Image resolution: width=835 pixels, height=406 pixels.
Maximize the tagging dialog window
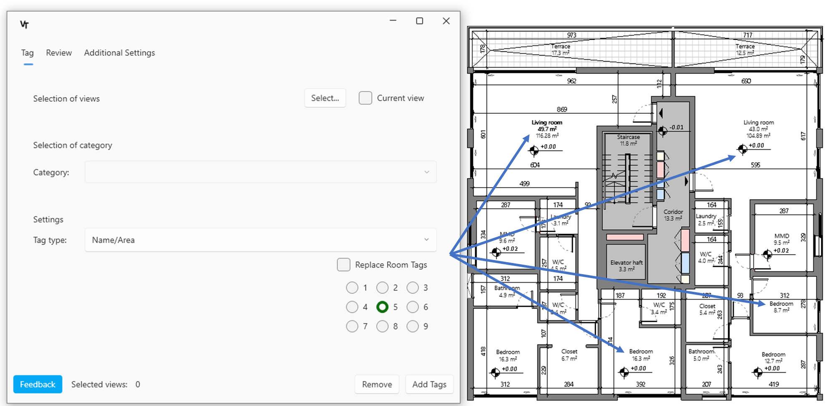[420, 21]
